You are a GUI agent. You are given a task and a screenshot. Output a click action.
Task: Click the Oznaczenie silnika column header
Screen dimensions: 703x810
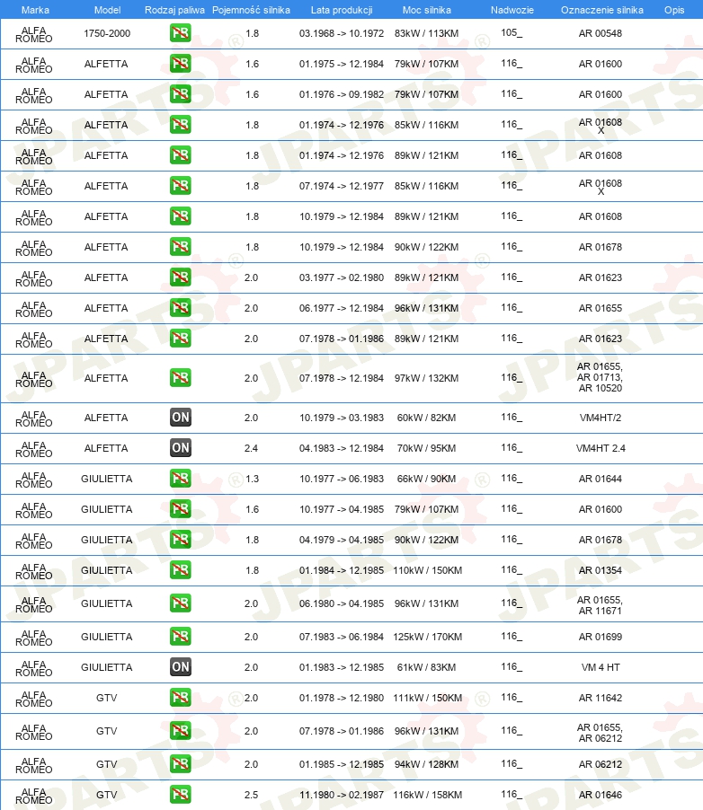pyautogui.click(x=602, y=10)
